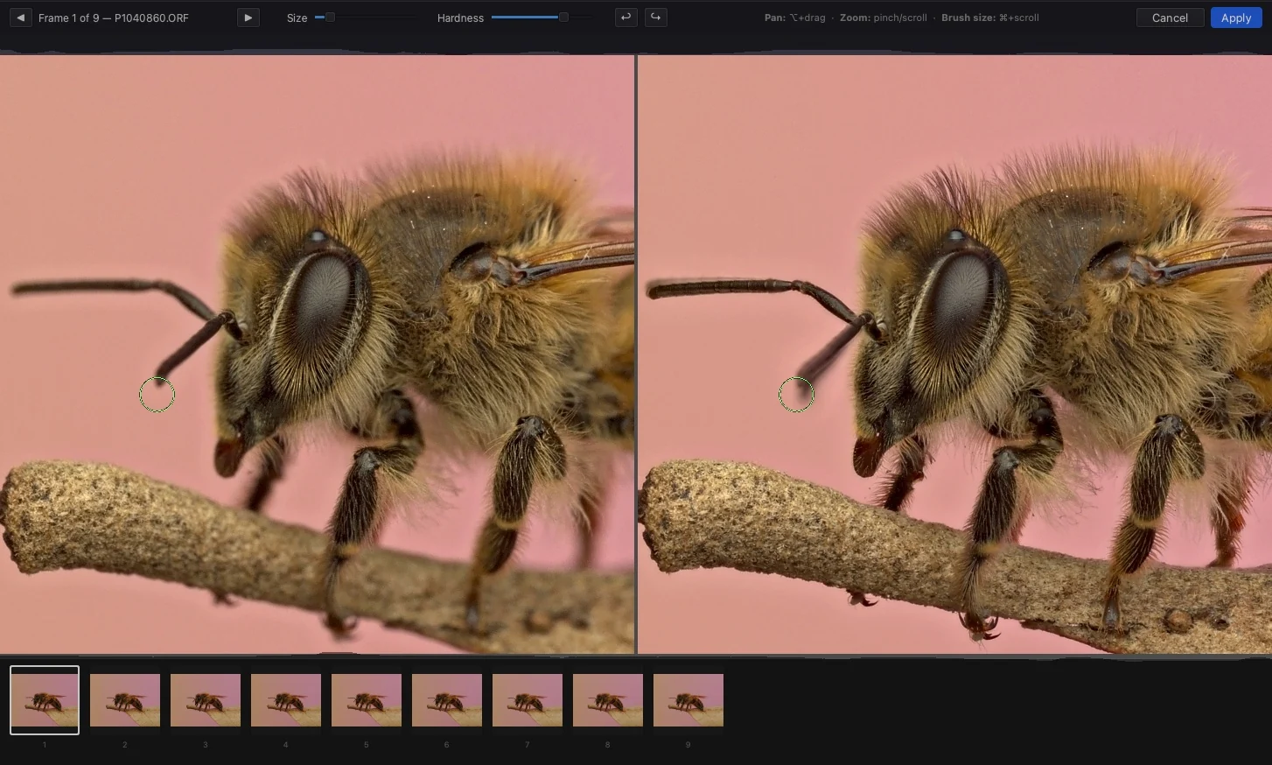
Task: Click the 'Size' label
Action: point(297,18)
